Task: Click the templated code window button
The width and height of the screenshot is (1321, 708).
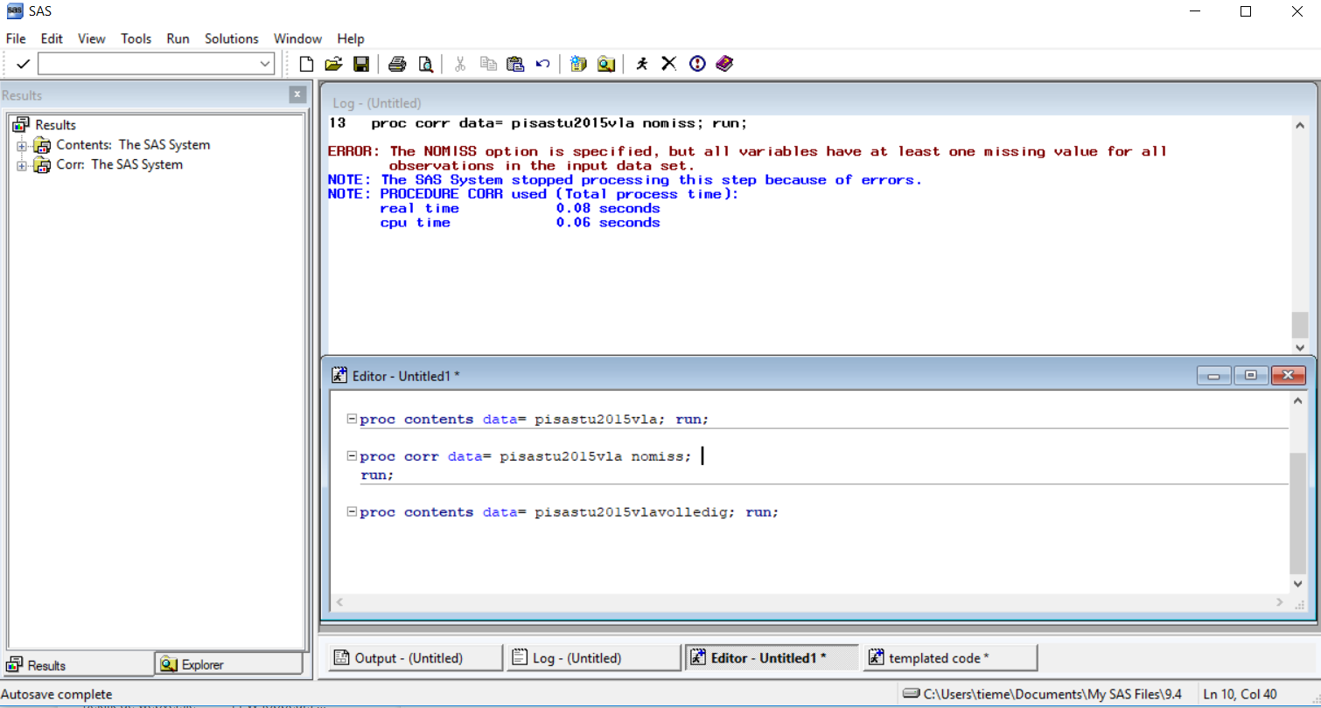Action: tap(949, 658)
